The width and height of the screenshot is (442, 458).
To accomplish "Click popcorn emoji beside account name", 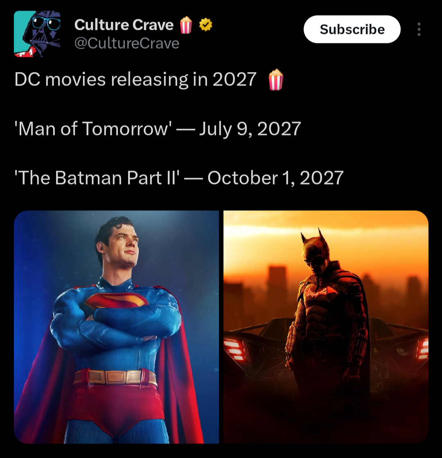I will [186, 25].
